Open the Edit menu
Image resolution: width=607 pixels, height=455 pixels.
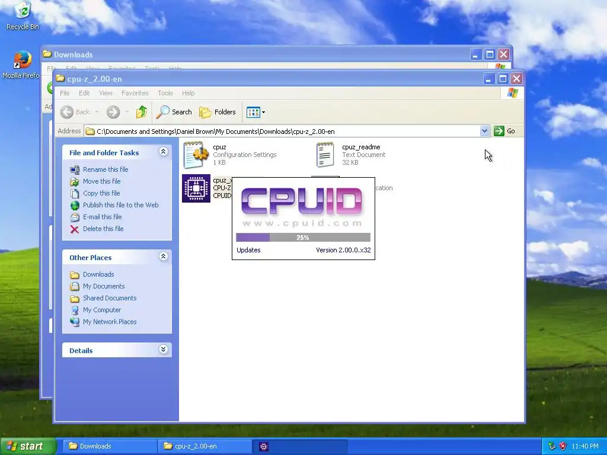[84, 93]
